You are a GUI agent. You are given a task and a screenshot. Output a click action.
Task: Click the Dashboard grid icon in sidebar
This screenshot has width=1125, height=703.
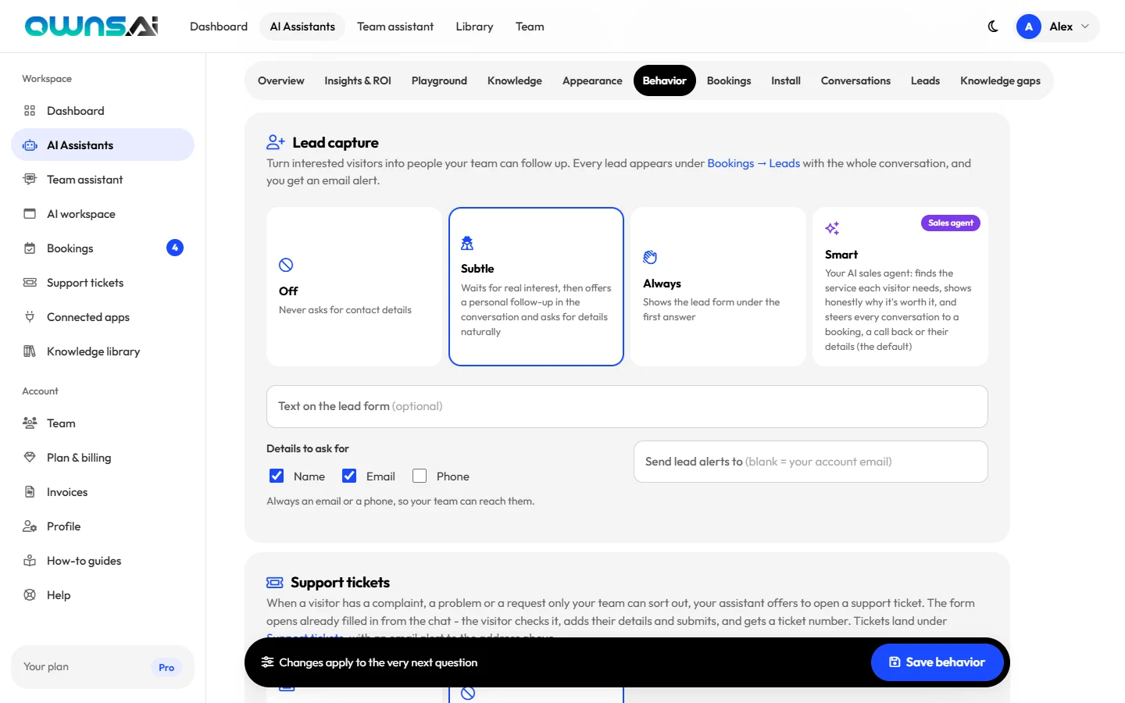point(30,111)
